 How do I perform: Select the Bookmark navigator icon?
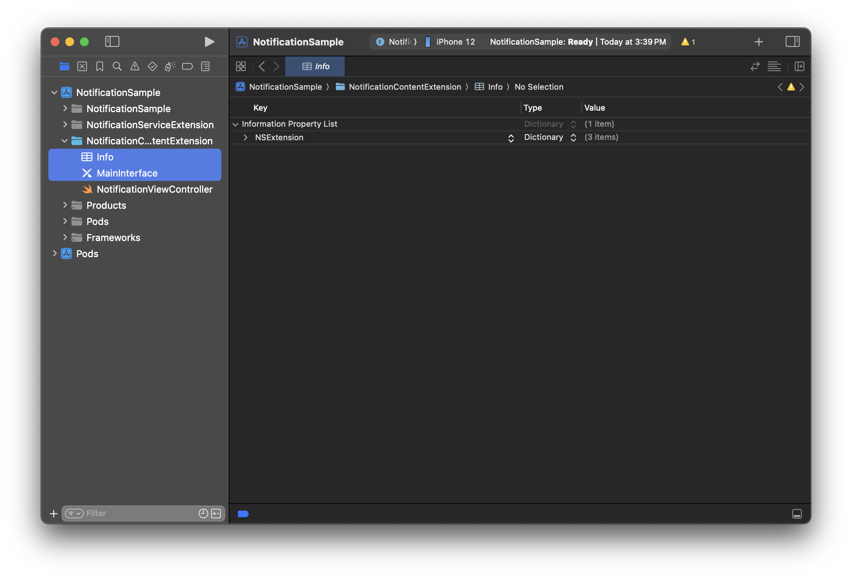tap(99, 66)
